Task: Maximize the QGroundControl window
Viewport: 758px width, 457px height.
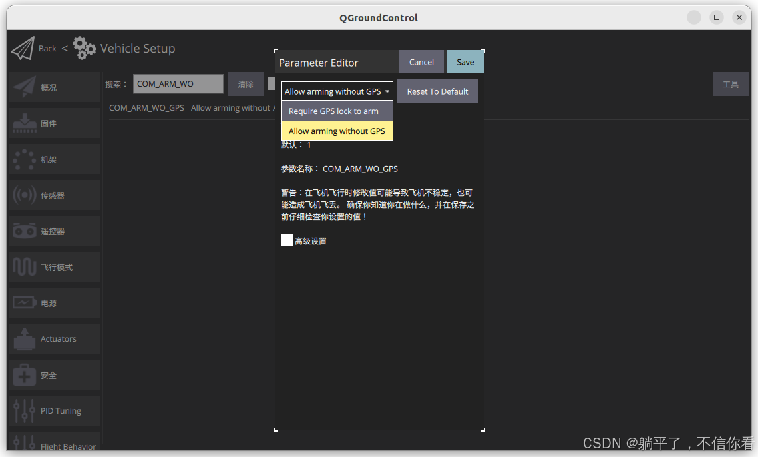Action: [x=717, y=17]
